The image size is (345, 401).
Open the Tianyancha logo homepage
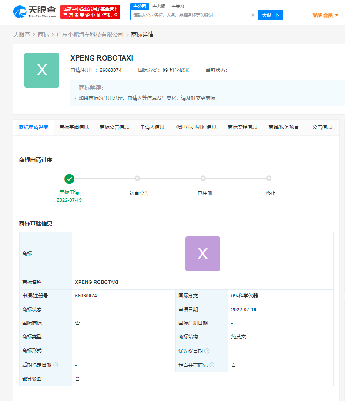pos(34,12)
